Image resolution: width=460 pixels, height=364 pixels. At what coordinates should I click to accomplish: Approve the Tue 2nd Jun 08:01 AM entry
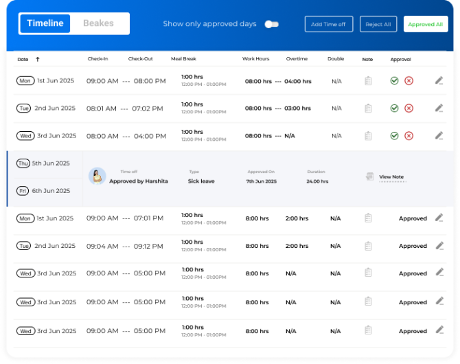pyautogui.click(x=394, y=109)
